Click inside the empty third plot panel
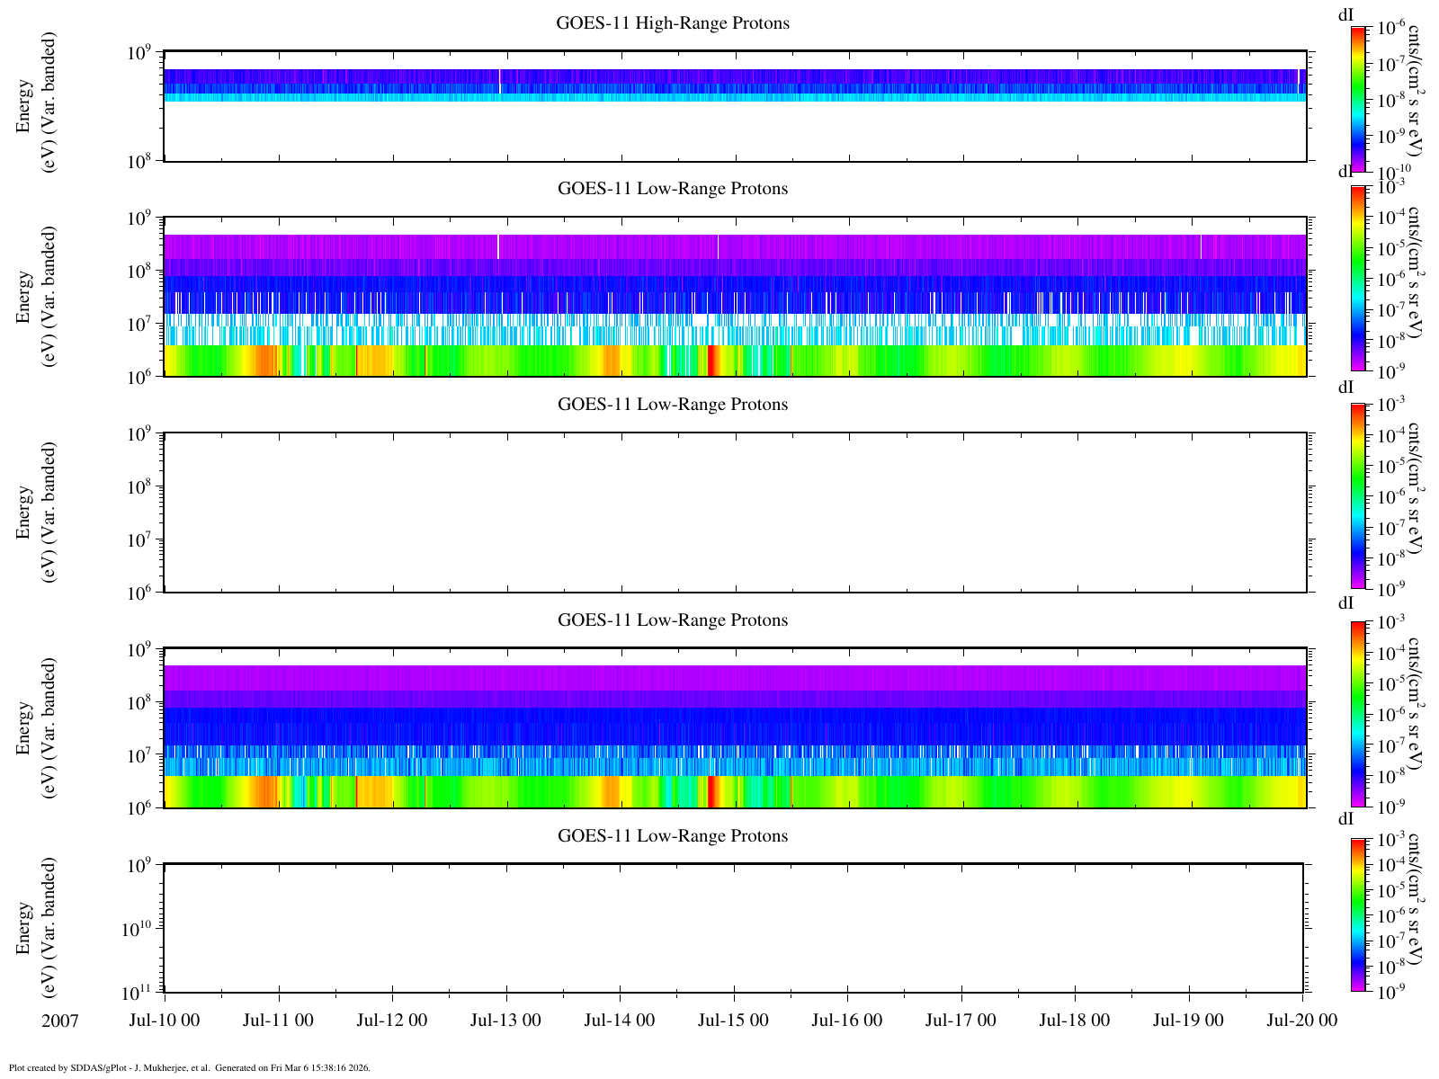 (x=734, y=513)
